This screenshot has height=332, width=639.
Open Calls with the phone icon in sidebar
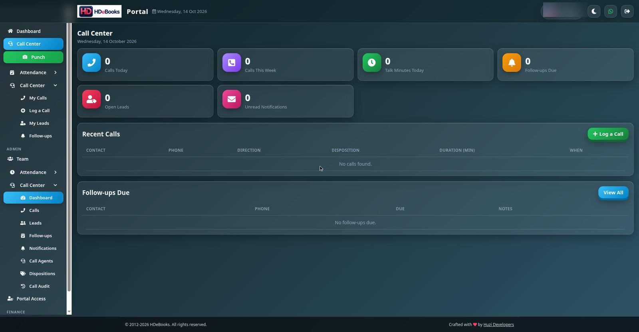[x=34, y=210]
